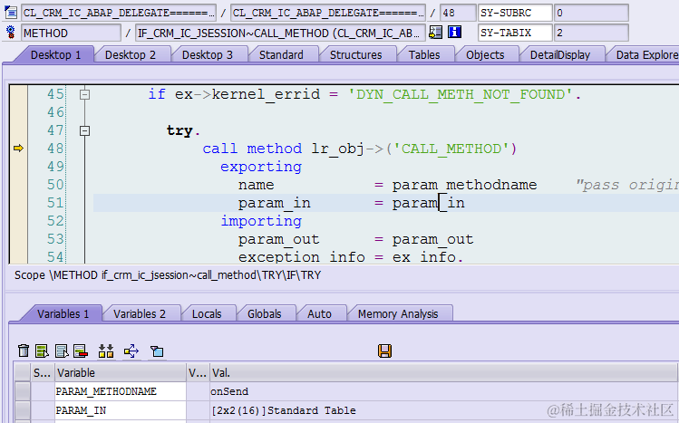Screen dimensions: 679x423
Task: Select the top-left table corner select-all cell
Action: [x=23, y=373]
